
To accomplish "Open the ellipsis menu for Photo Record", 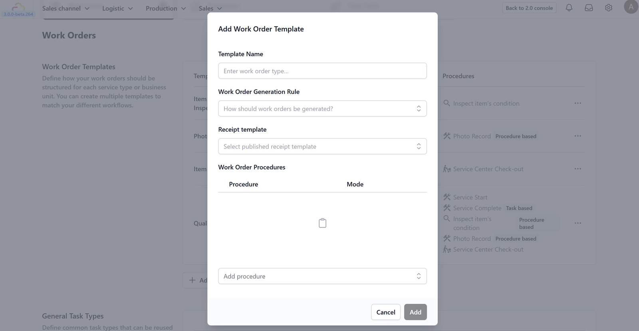I will tap(577, 136).
